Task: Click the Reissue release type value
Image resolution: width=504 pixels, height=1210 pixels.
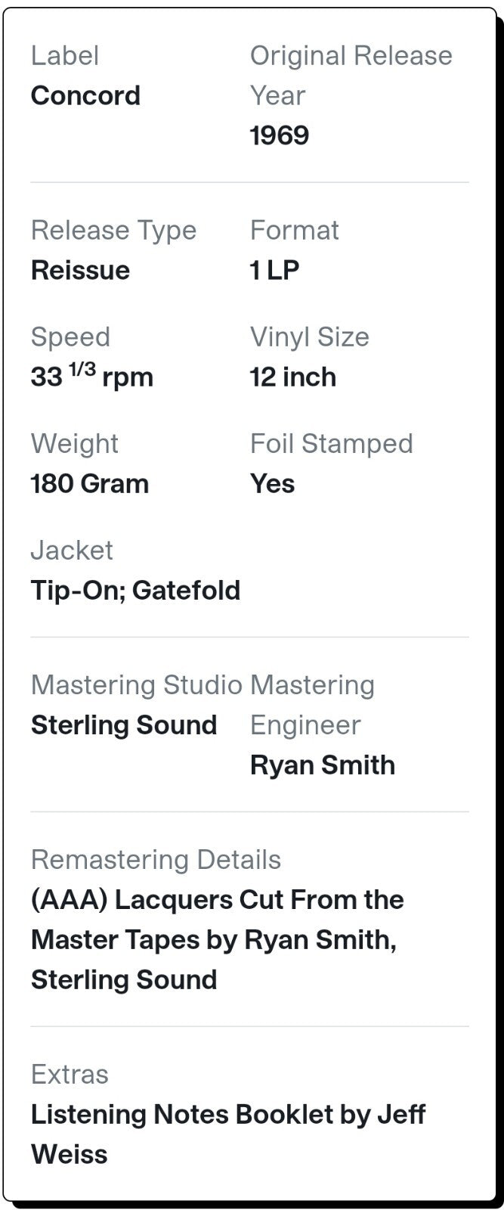Action: pyautogui.click(x=80, y=270)
